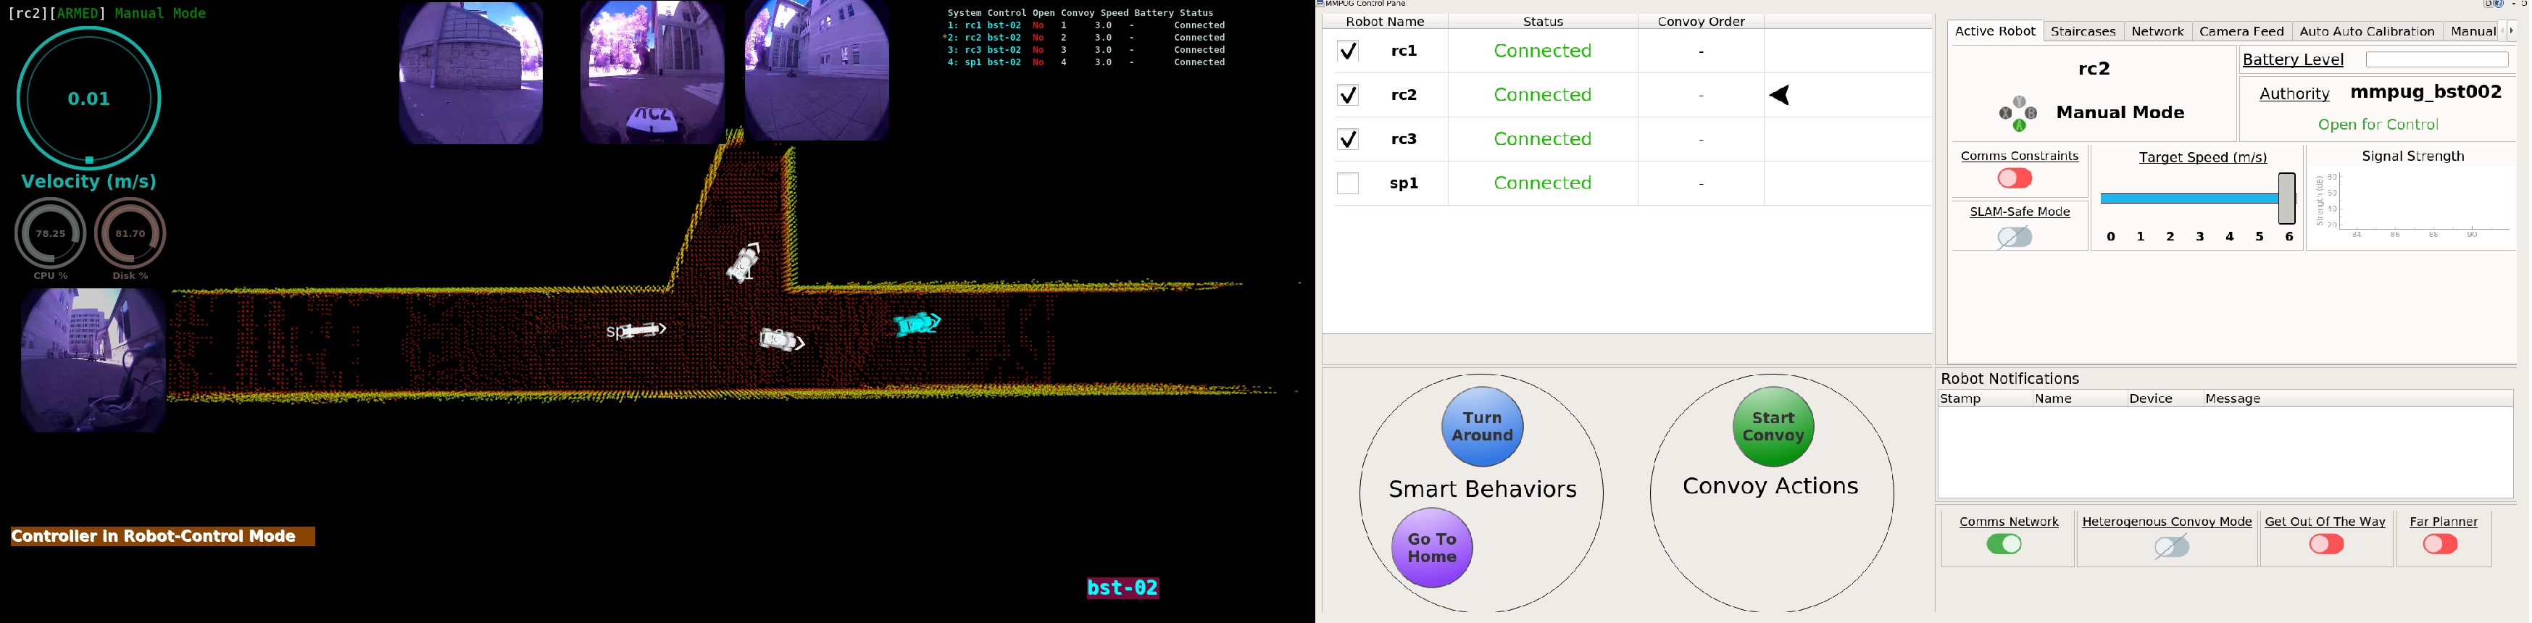Click the controller buttons icon beside Manual Mode

click(2018, 114)
